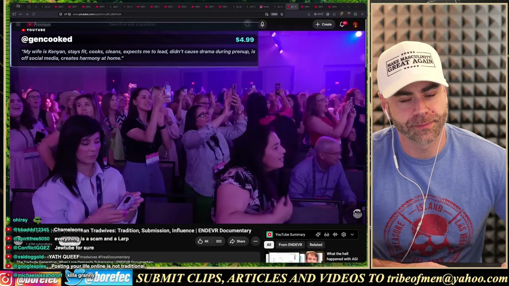Open a new browser tab

coord(349,7)
